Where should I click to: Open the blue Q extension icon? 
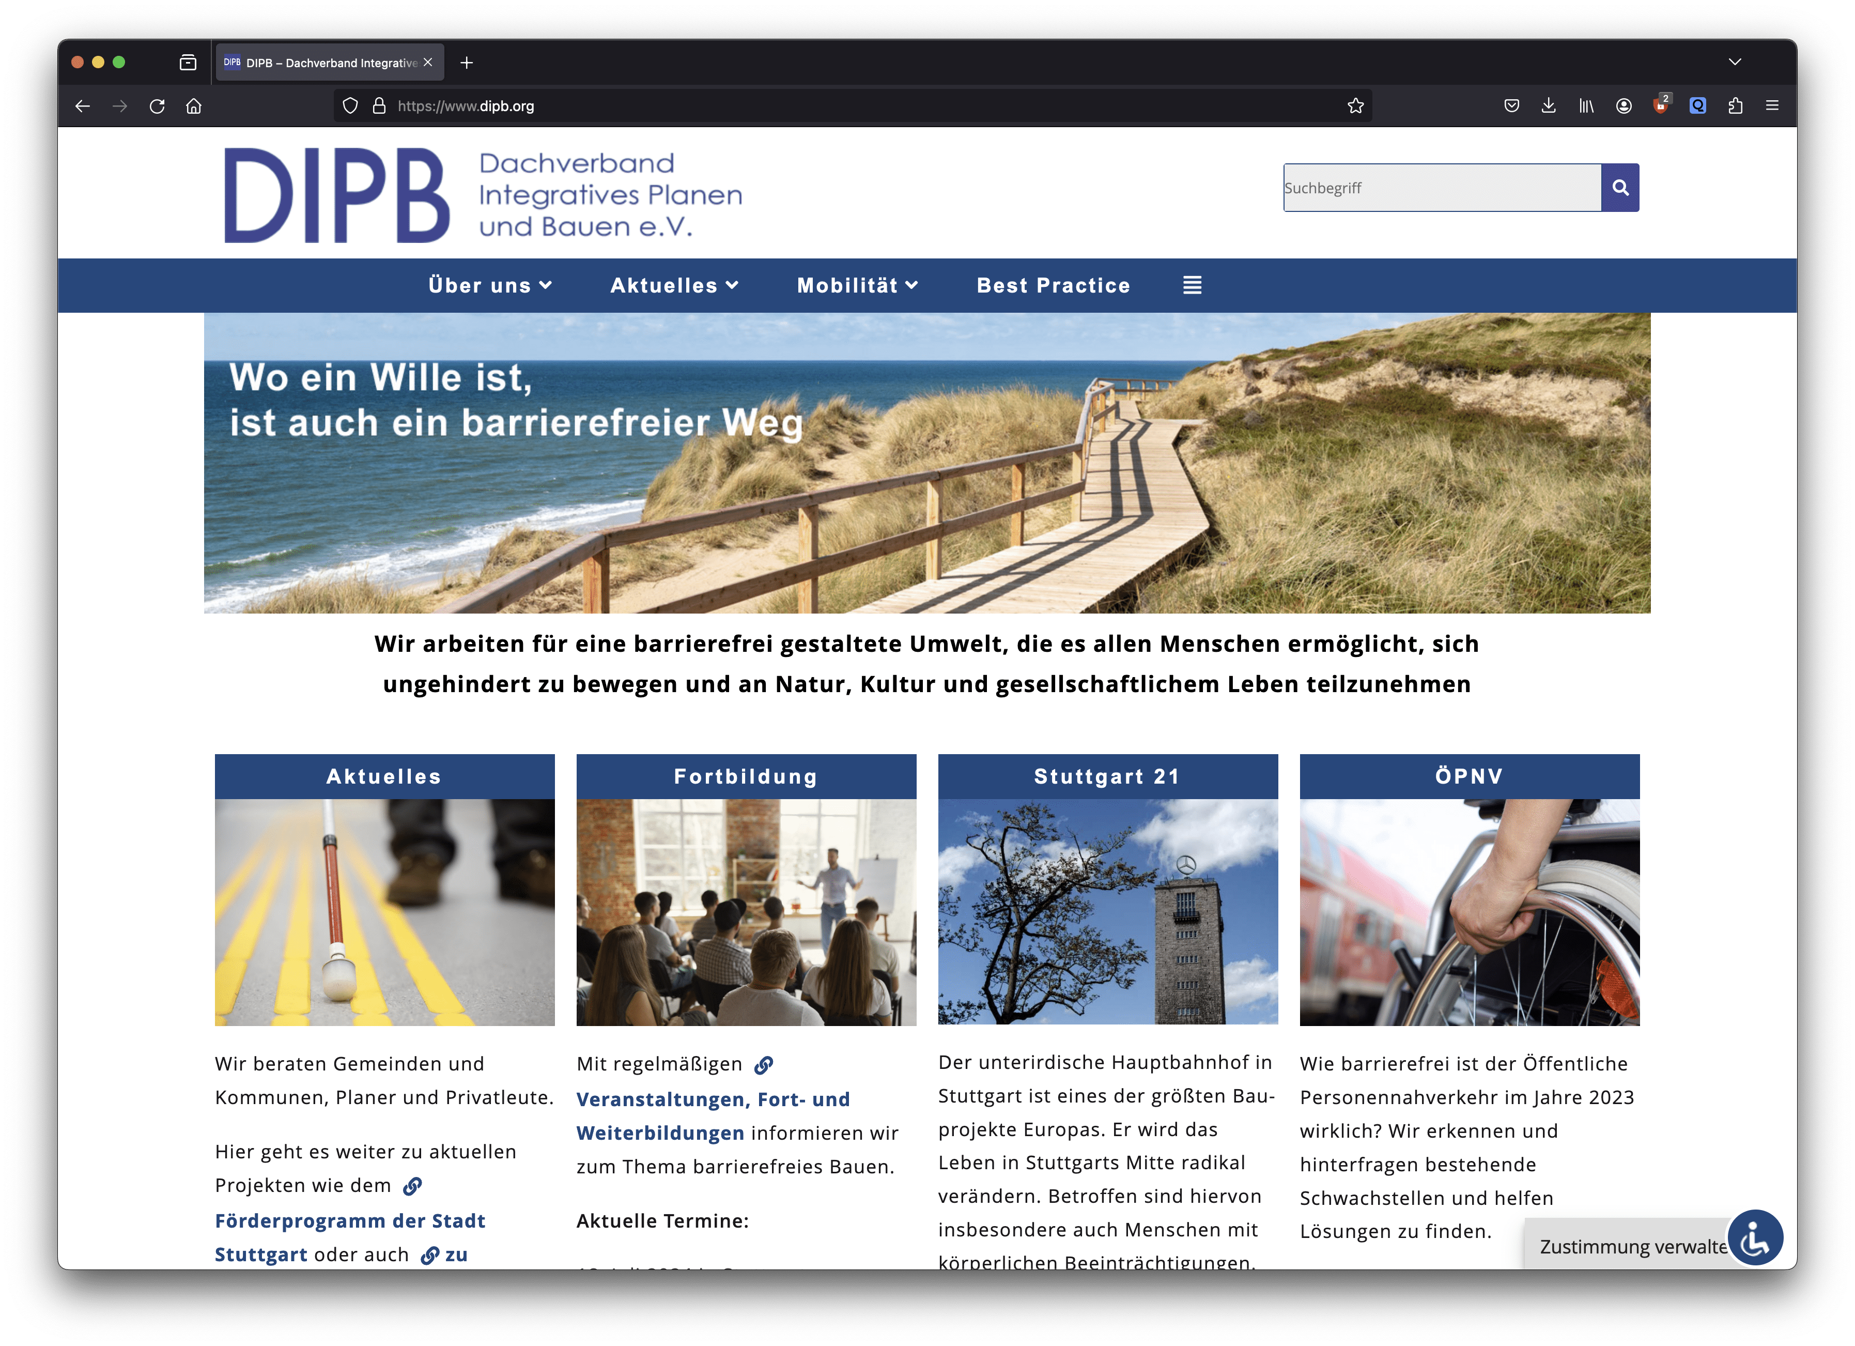point(1698,105)
